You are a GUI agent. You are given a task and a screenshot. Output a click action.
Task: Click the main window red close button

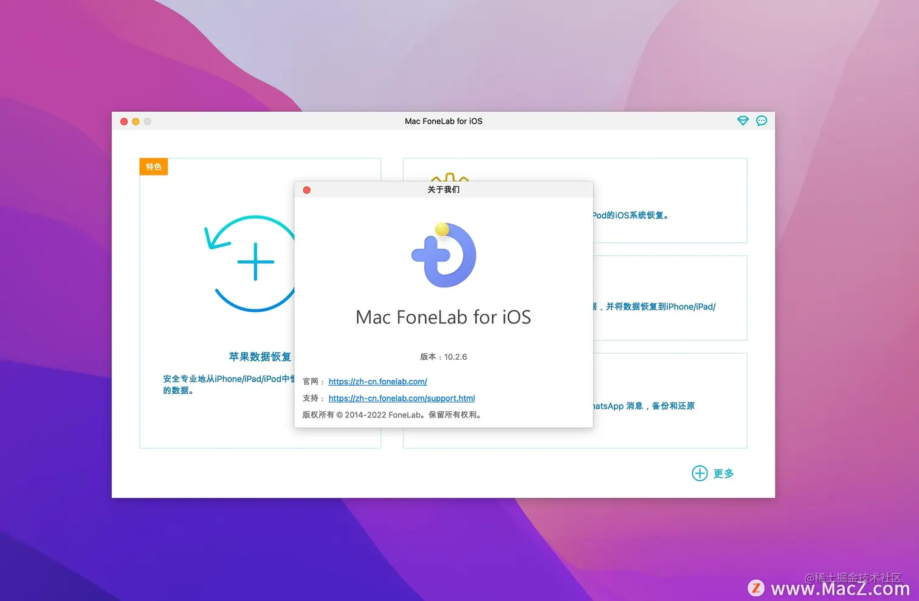pyautogui.click(x=124, y=122)
